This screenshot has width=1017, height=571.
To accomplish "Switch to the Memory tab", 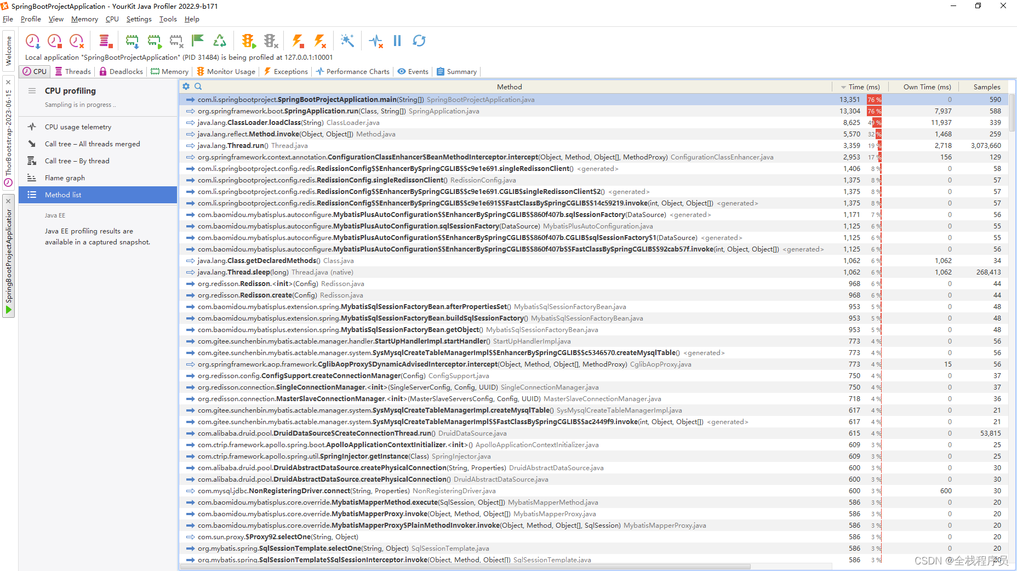I will point(169,72).
